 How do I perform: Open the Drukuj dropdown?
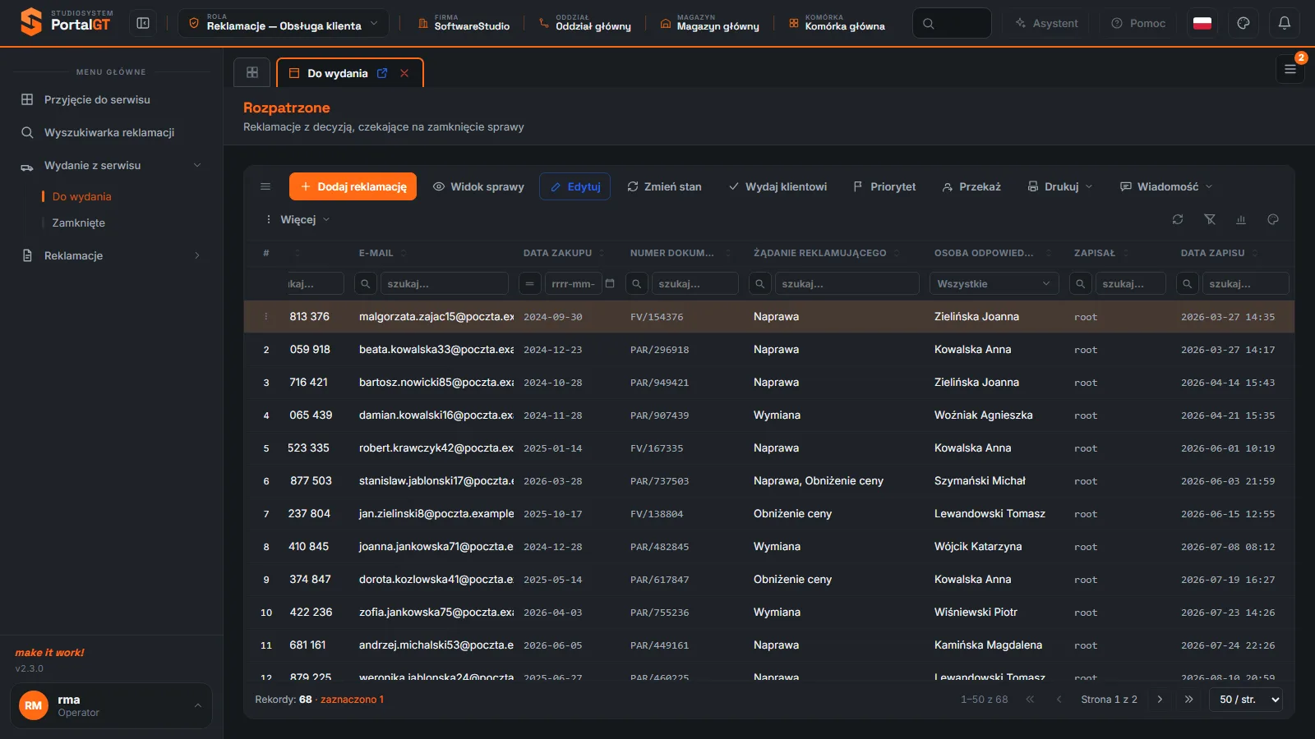coord(1060,186)
